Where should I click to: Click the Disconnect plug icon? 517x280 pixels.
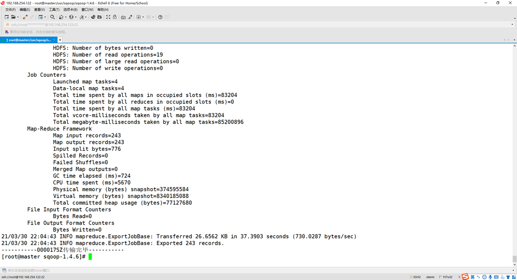coord(25,17)
